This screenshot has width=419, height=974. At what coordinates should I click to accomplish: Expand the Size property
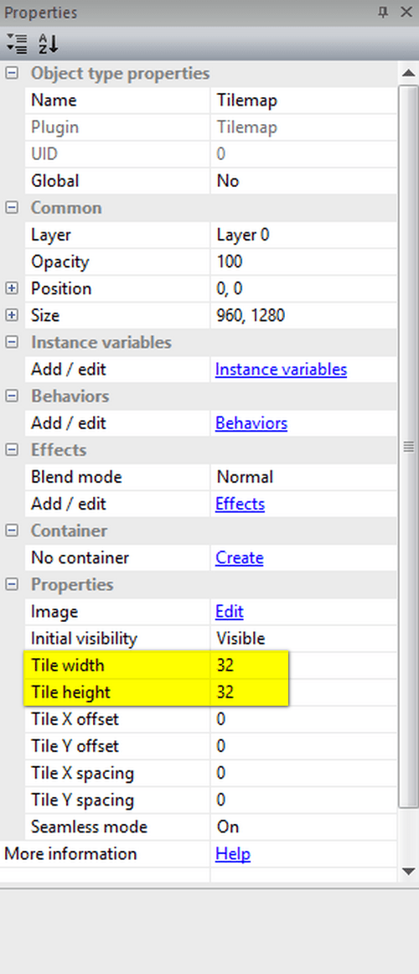pos(12,315)
